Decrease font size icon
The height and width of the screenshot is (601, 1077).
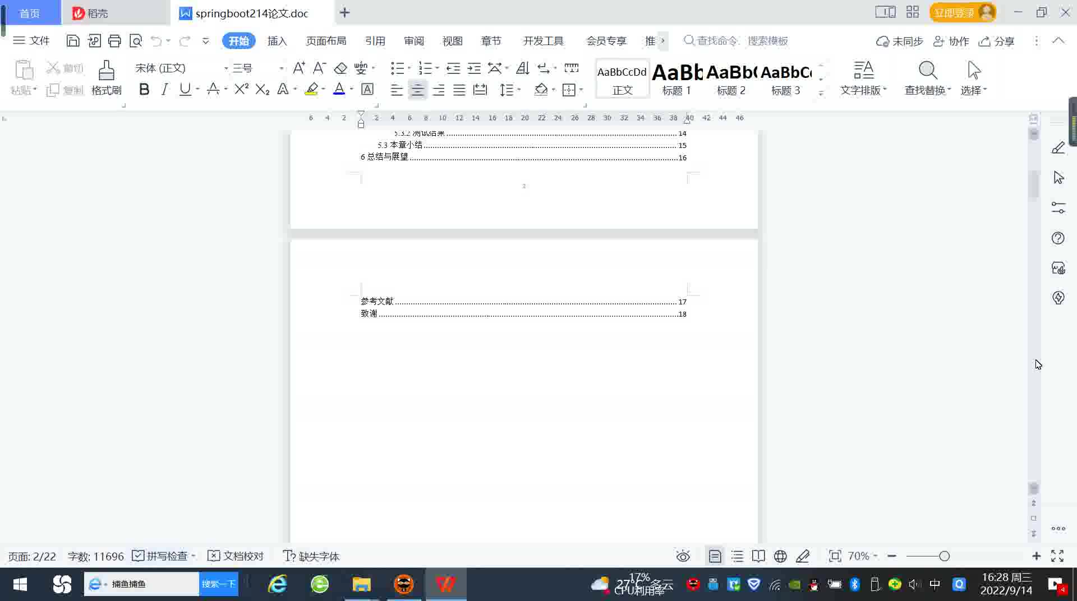(319, 68)
